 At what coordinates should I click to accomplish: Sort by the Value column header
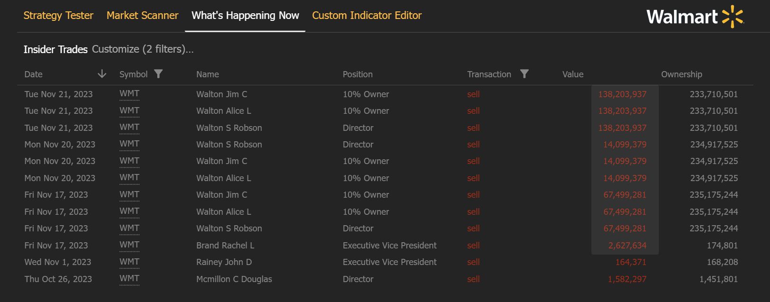coord(573,74)
